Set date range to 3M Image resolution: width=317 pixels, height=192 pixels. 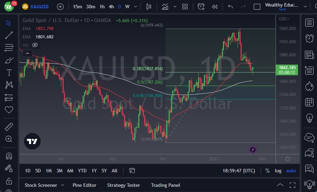click(59, 171)
